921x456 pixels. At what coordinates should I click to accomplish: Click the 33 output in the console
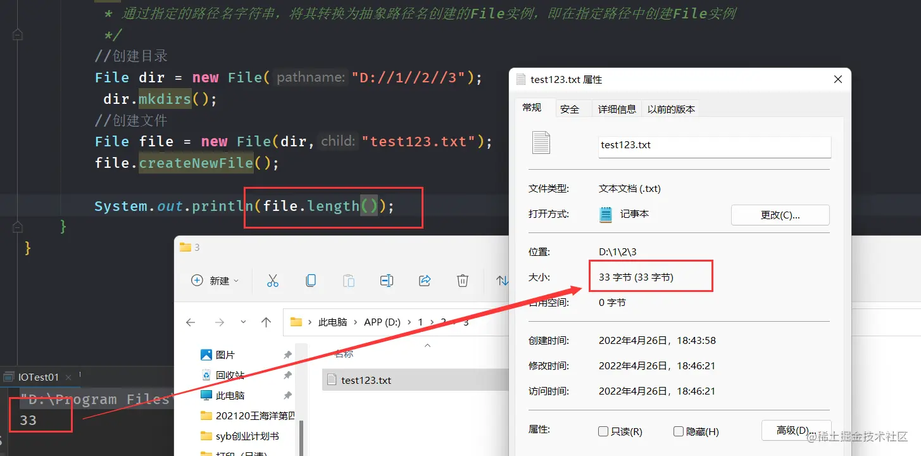pos(28,420)
